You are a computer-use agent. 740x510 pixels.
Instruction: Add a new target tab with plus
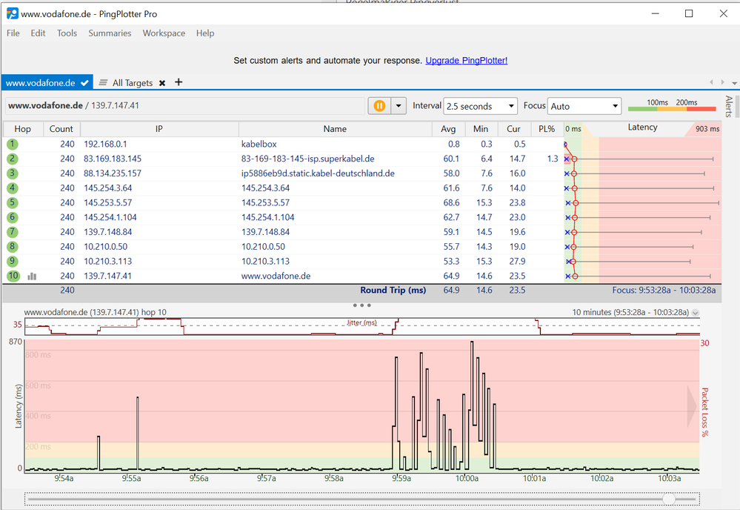pyautogui.click(x=179, y=82)
